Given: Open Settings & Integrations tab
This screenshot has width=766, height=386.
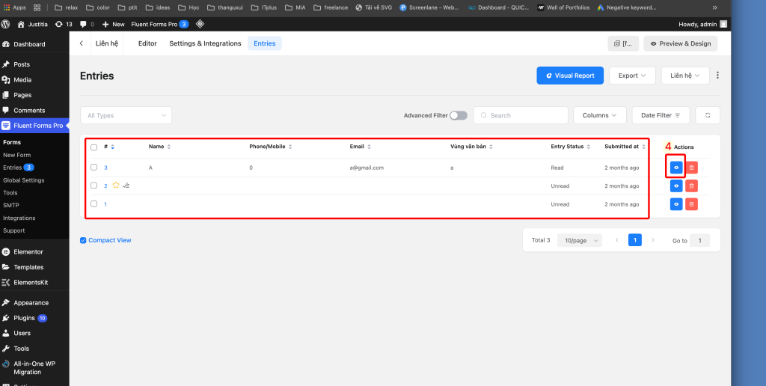Looking at the screenshot, I should [205, 43].
